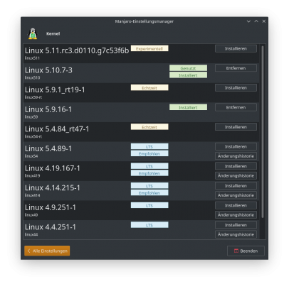This screenshot has width=289, height=284.
Task: Select the Linux 5.10.7-3 title
Action: (x=48, y=70)
